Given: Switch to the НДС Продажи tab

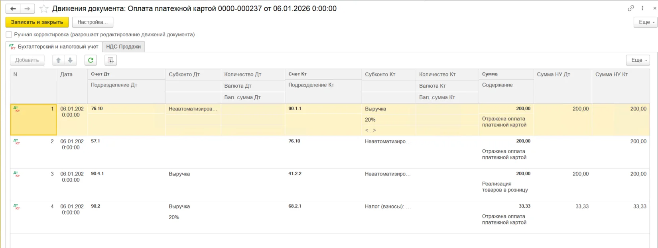Looking at the screenshot, I should click(x=124, y=47).
